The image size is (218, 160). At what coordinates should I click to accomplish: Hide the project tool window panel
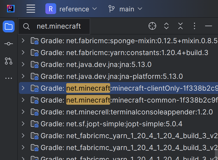[208, 26]
